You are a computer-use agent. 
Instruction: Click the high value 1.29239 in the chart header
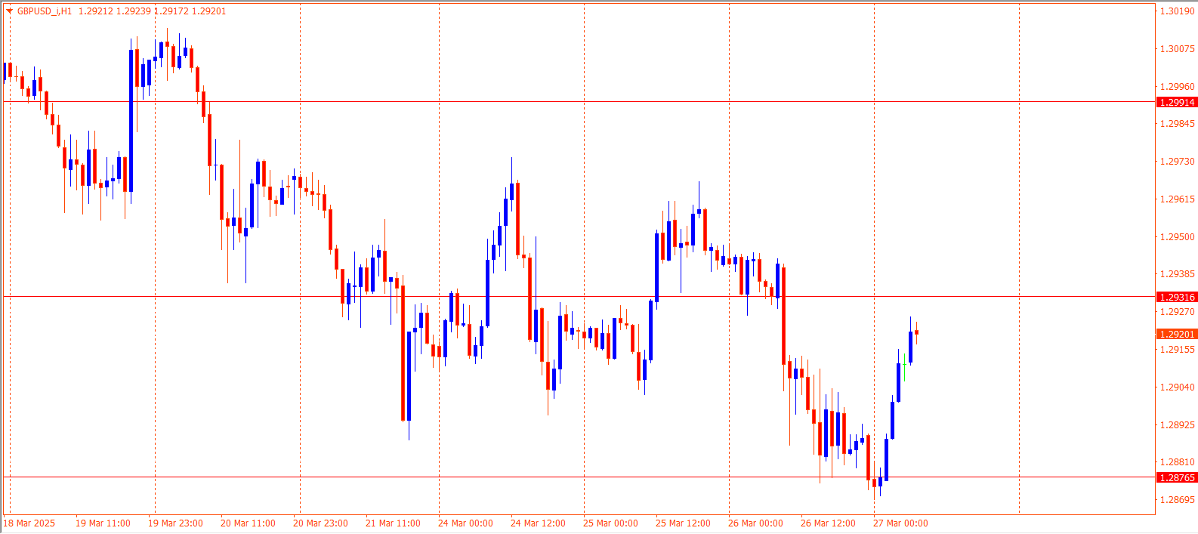tap(134, 11)
